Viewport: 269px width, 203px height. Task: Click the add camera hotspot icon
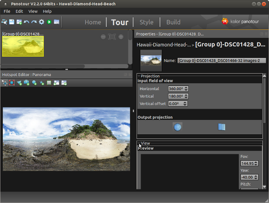click(27, 83)
